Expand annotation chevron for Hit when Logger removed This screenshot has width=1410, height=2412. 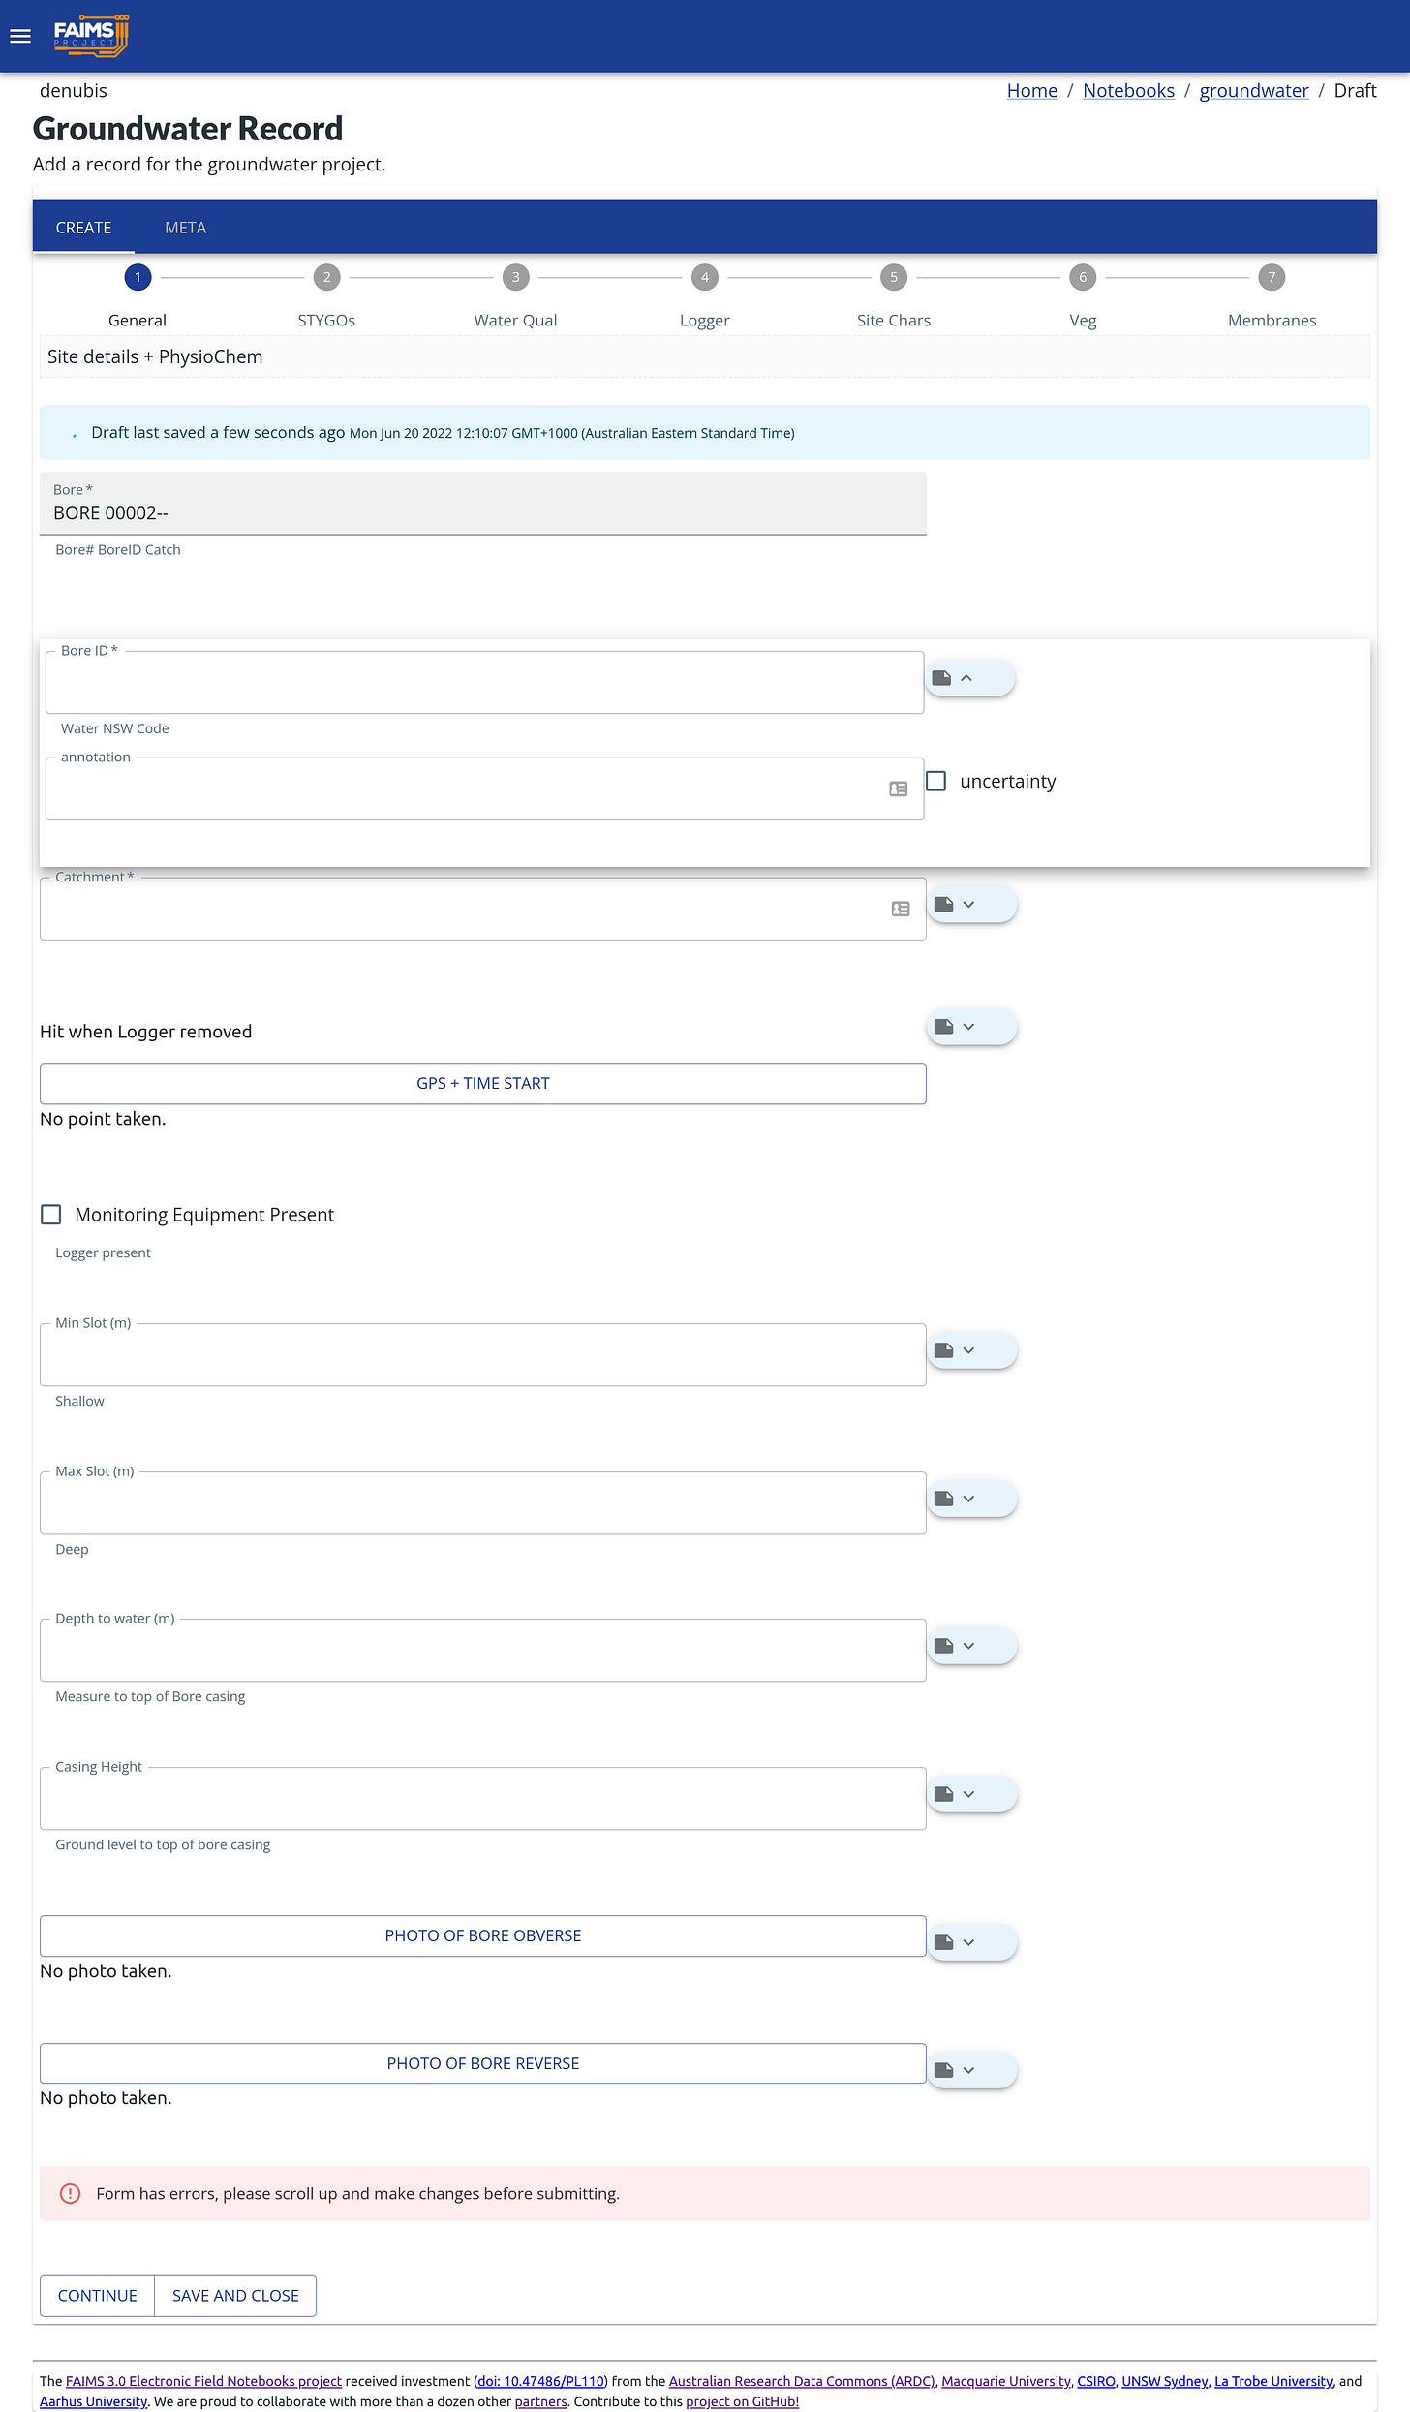pos(968,1027)
